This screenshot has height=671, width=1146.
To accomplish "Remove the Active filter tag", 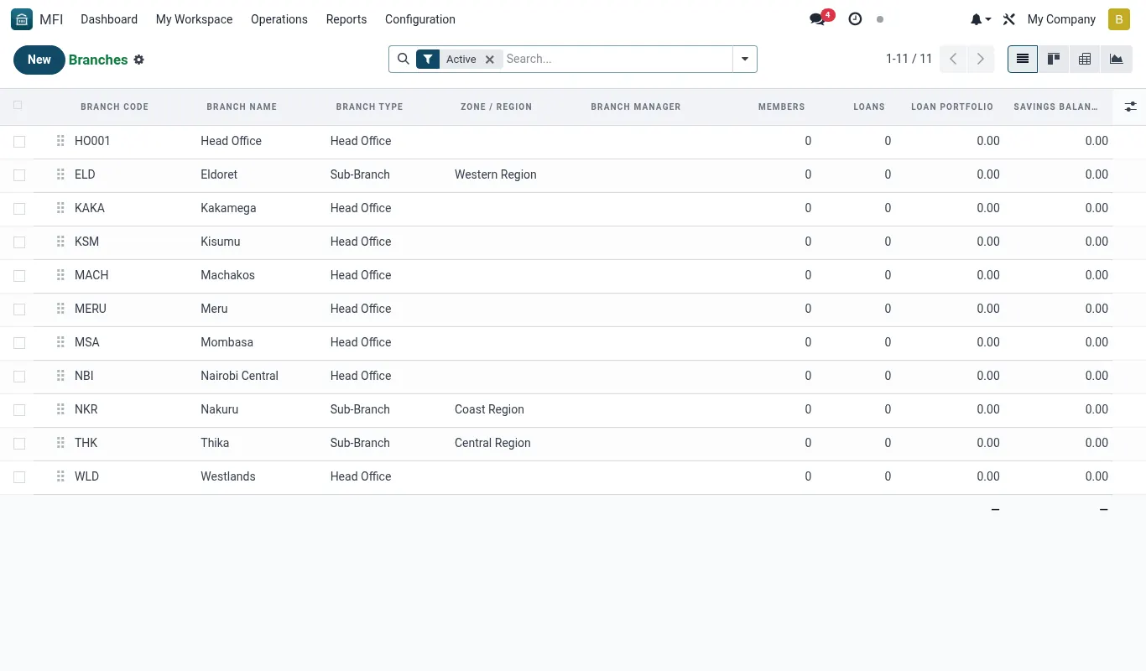I will pyautogui.click(x=490, y=60).
